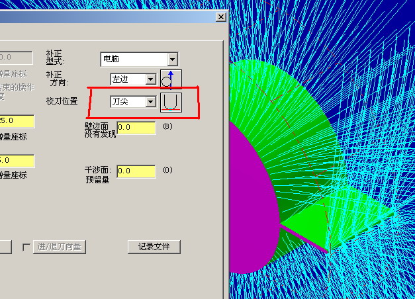The height and width of the screenshot is (299, 415).
Task: Click the grayed field showing 0.0
Action: tap(16, 58)
